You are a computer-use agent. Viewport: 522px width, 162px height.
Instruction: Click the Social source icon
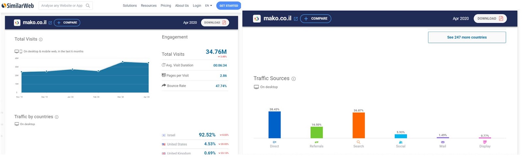[x=401, y=142]
